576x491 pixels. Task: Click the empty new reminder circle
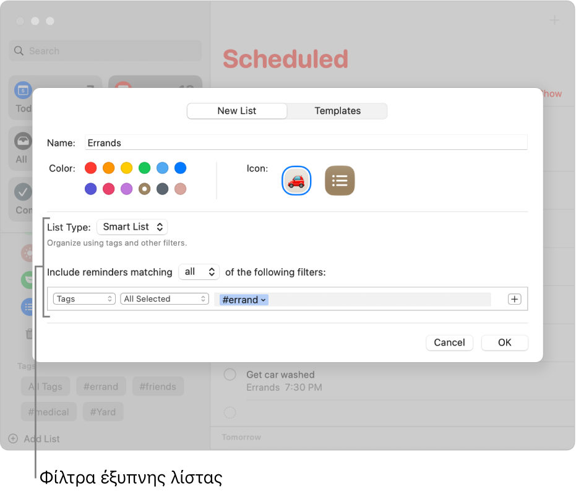[x=230, y=412]
